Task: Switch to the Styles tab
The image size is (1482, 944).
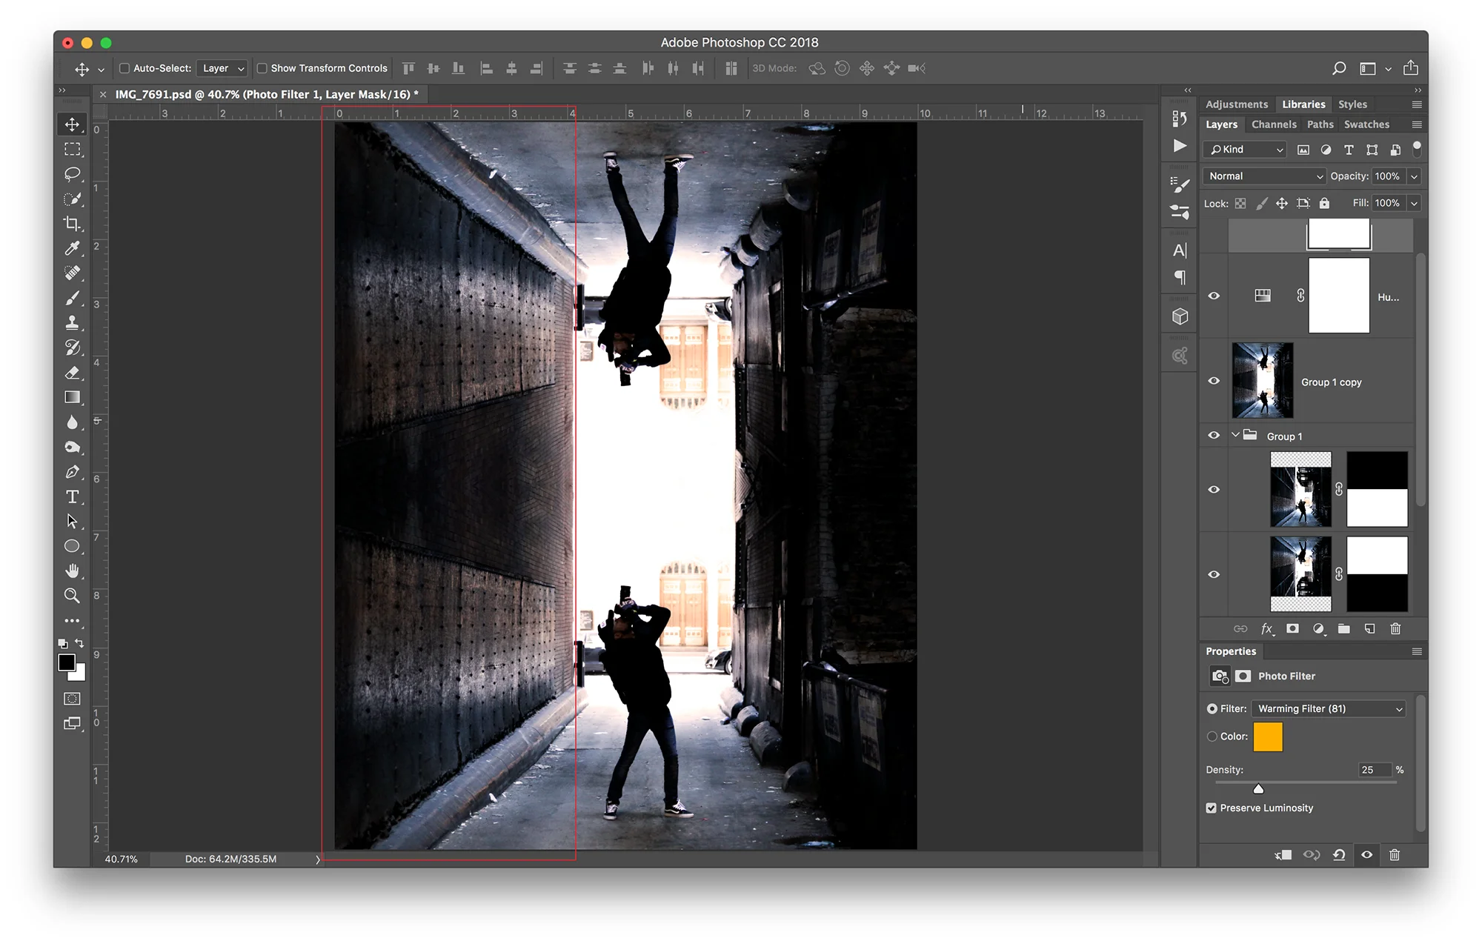Action: tap(1352, 104)
